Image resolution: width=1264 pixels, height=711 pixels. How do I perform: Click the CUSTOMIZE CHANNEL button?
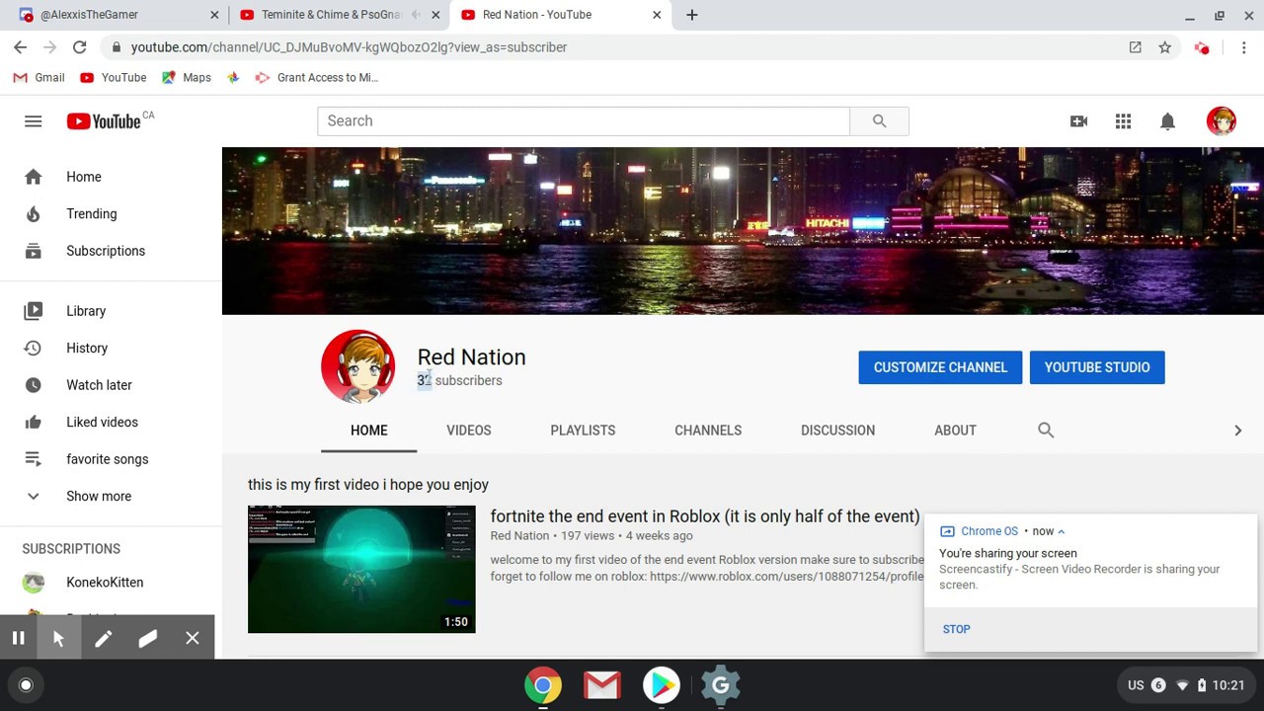940,367
